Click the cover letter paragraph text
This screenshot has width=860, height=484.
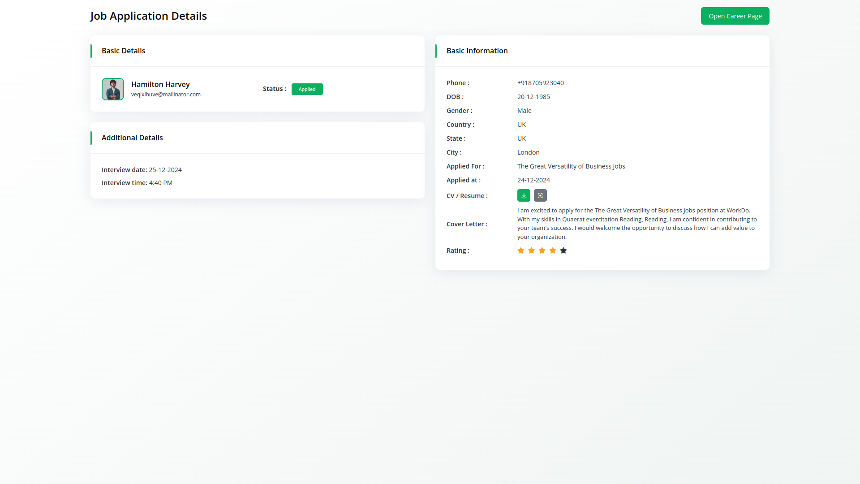[636, 224]
